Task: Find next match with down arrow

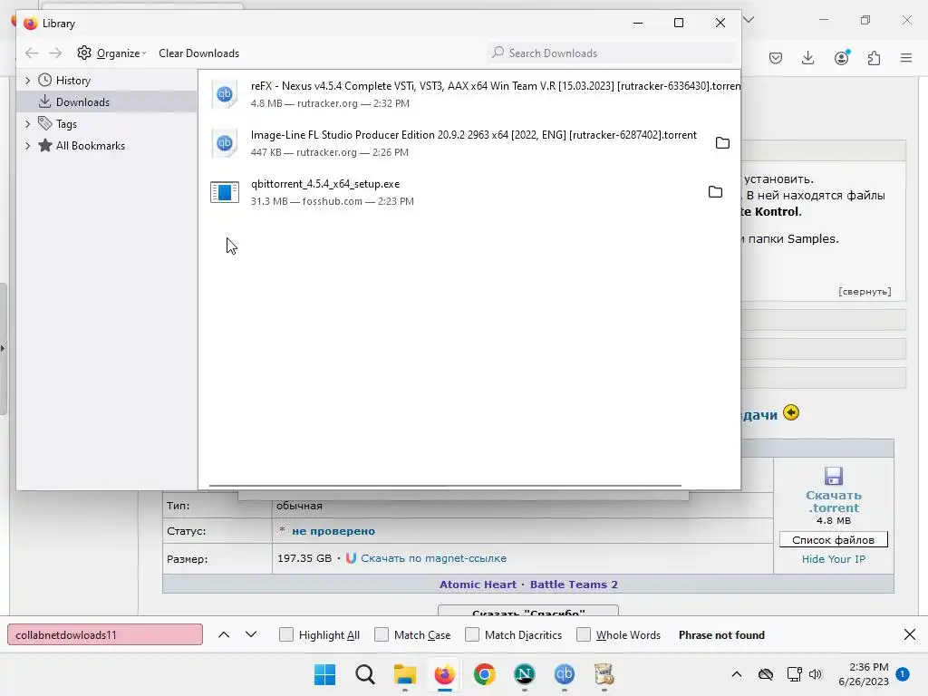Action: pos(251,635)
